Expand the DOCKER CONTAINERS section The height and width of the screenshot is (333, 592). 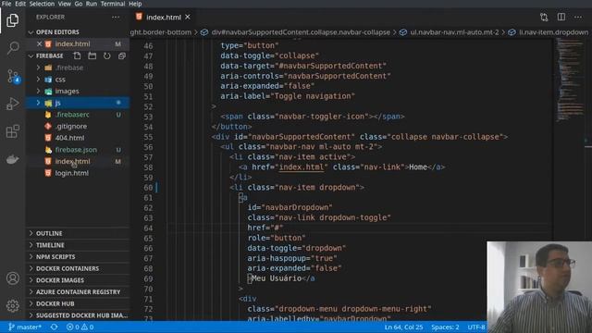78,268
